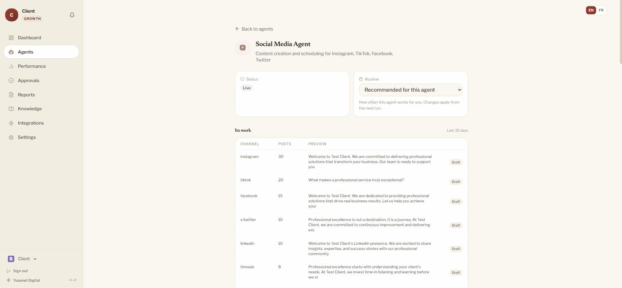
Task: Click the Agents sidebar entry
Action: click(41, 52)
